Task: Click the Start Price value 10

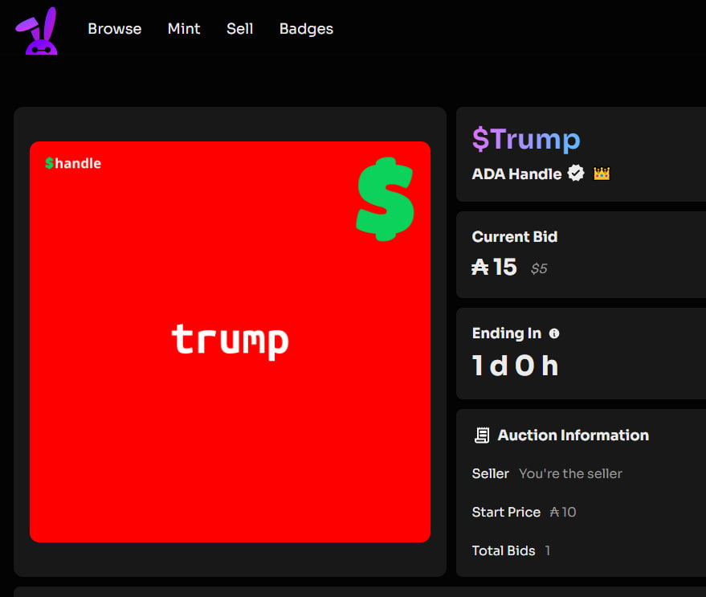Action: (563, 513)
